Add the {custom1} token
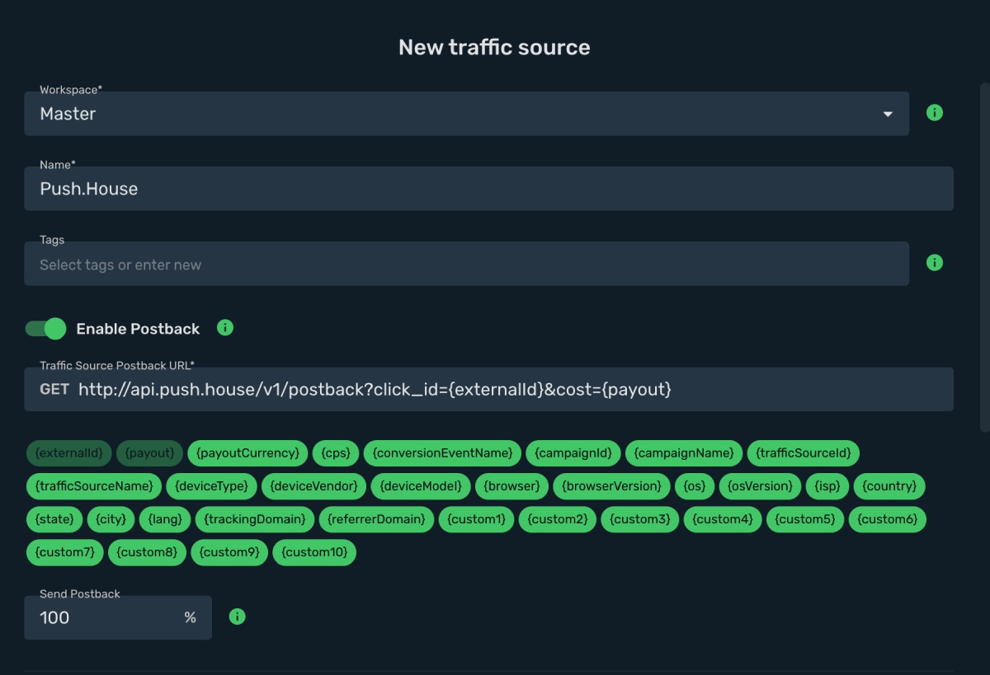 pos(477,519)
